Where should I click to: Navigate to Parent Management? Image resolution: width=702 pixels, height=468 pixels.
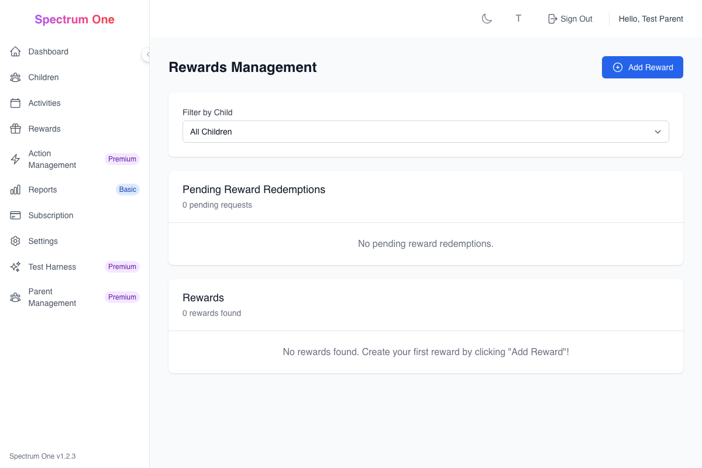click(52, 297)
